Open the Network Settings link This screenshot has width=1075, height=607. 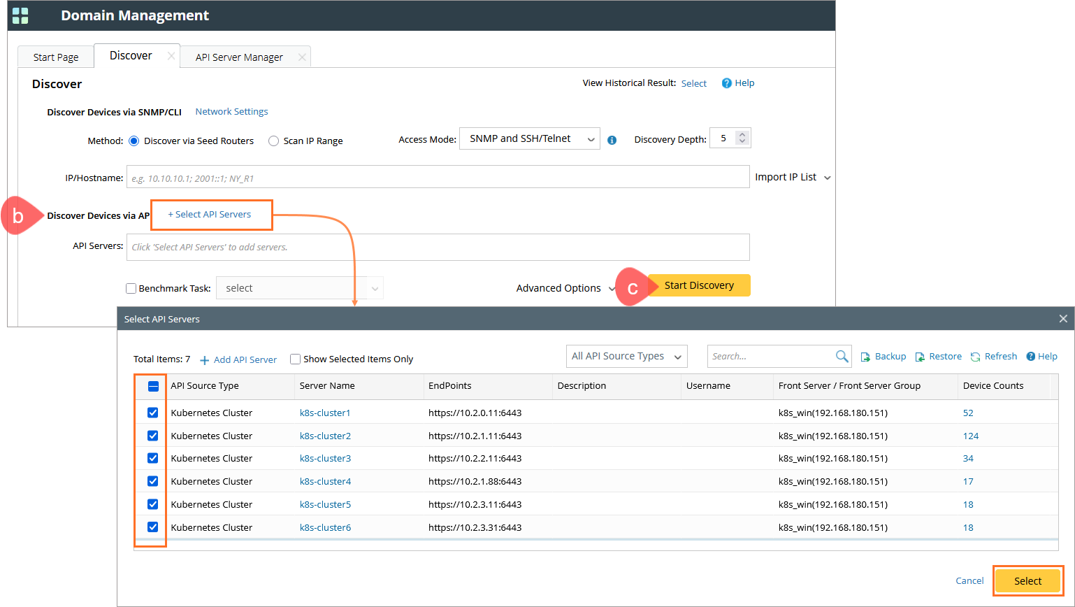(x=231, y=112)
